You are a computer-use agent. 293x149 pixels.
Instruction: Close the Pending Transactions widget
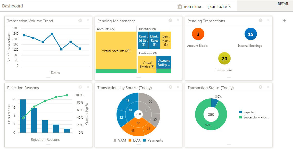[x=268, y=20]
